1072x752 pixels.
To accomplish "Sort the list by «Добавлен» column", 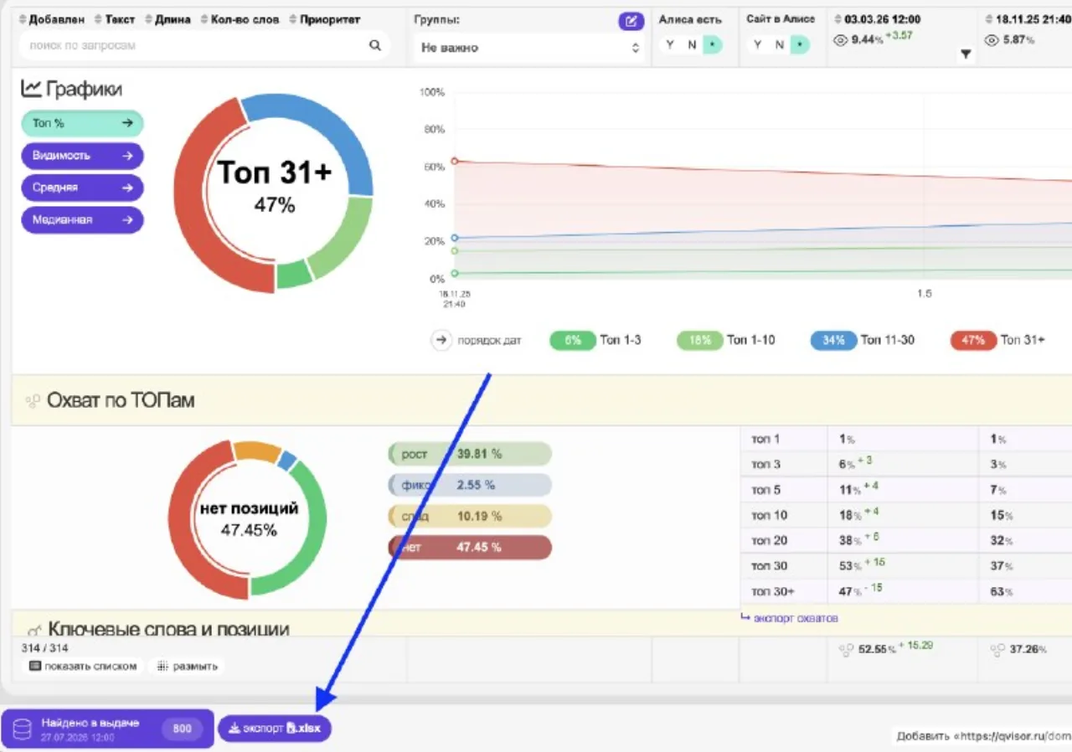I will (51, 19).
